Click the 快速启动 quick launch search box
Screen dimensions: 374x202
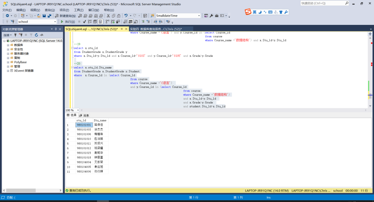coord(324,3)
